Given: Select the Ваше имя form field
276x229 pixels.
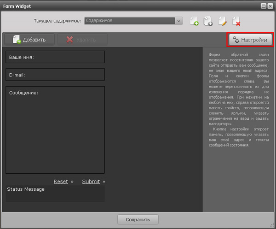Looking at the screenshot, I should tap(55, 57).
